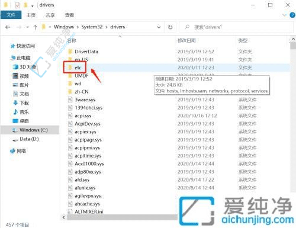296x228 pixels.
Task: Select the acpitime.sys file
Action: coord(88,156)
